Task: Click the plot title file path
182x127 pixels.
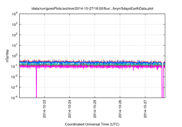Action: coord(92,9)
